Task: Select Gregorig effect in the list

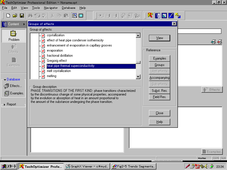Action: tap(57, 61)
